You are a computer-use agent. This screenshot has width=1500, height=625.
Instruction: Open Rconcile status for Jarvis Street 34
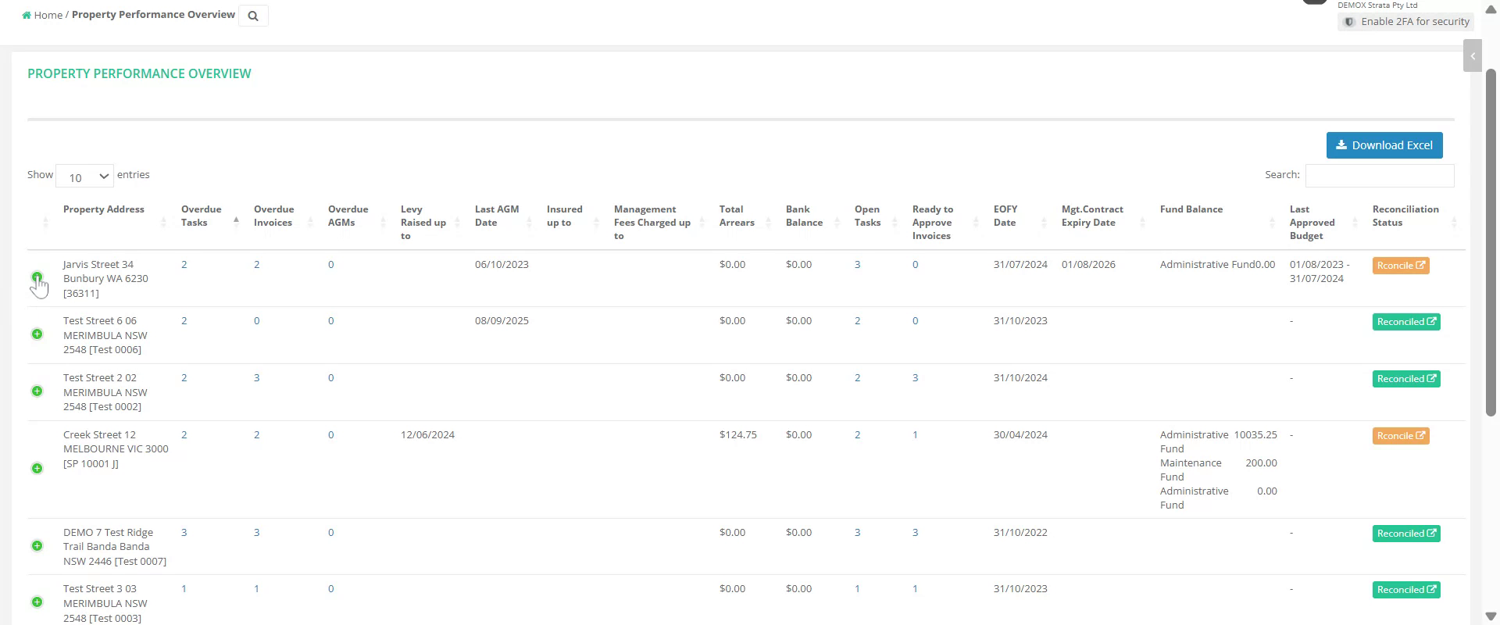click(x=1400, y=266)
